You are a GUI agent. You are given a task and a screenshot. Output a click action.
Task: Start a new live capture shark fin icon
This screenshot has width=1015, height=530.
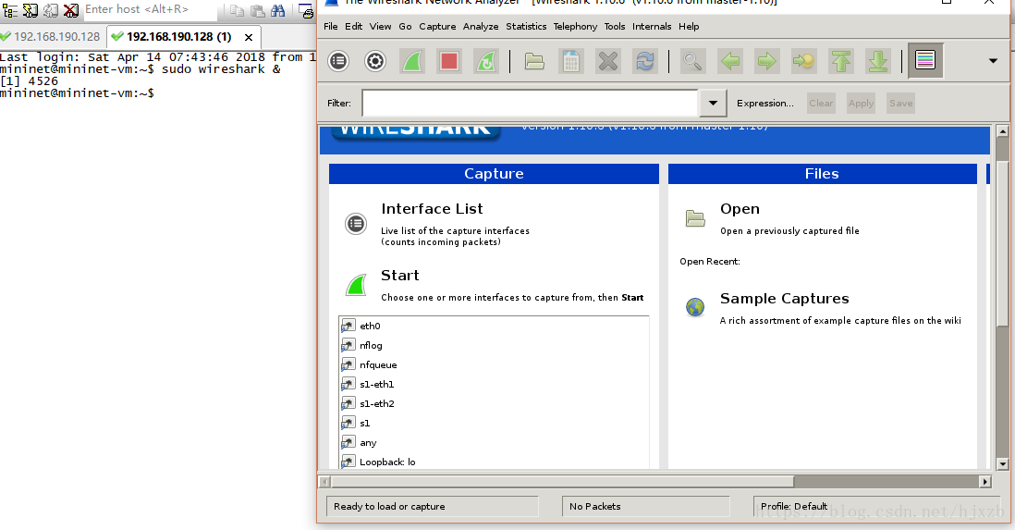click(x=412, y=62)
